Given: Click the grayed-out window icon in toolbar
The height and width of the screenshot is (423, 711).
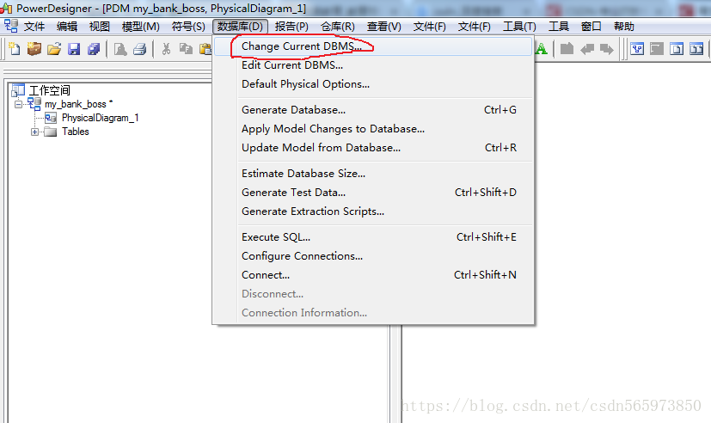Looking at the screenshot, I should click(657, 48).
